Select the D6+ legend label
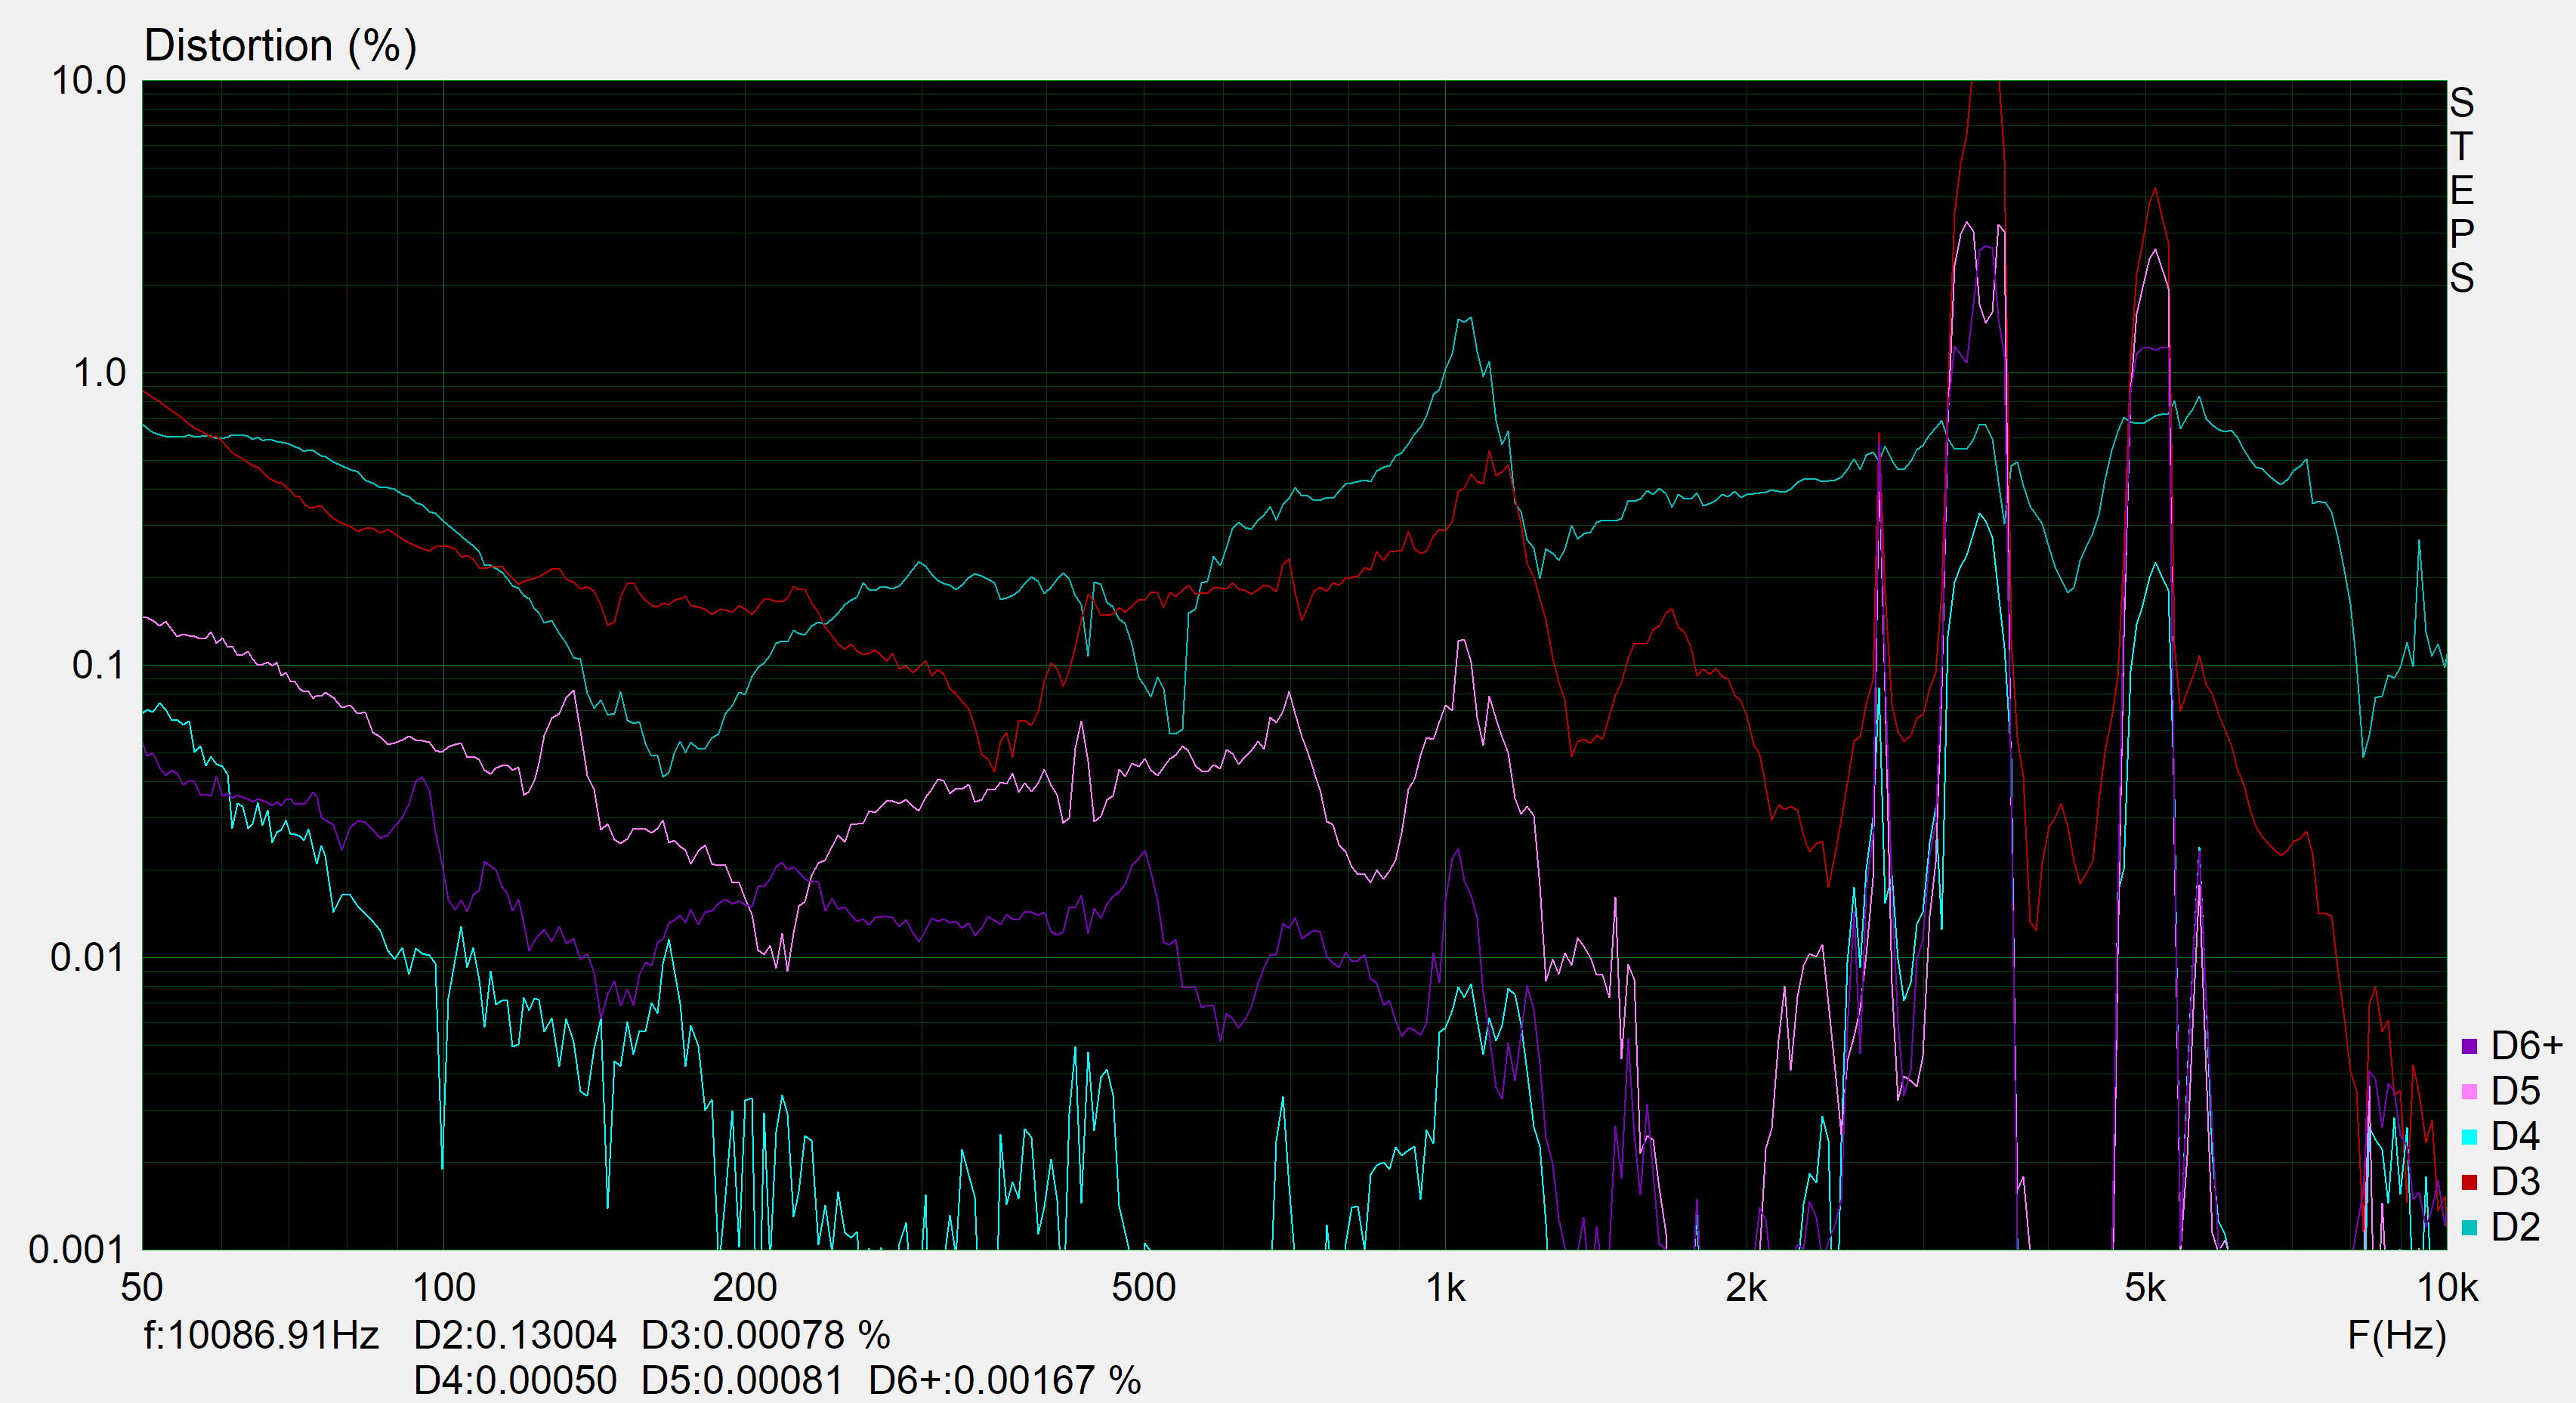 [2527, 1046]
